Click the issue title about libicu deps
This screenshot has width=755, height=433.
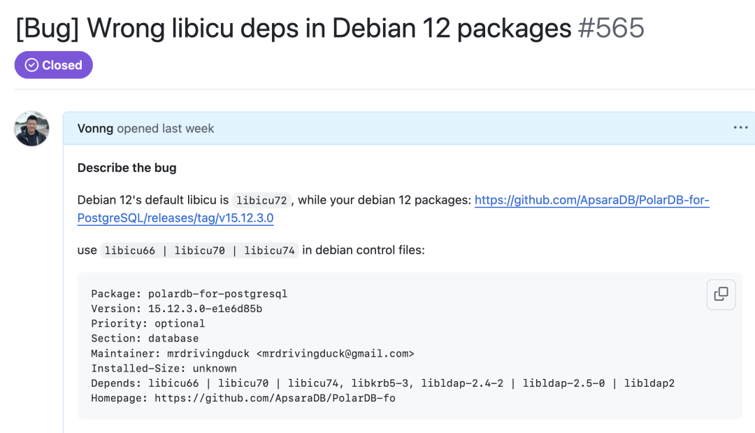tap(294, 29)
